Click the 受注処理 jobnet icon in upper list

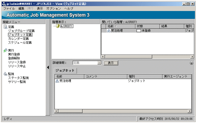(x=109, y=30)
